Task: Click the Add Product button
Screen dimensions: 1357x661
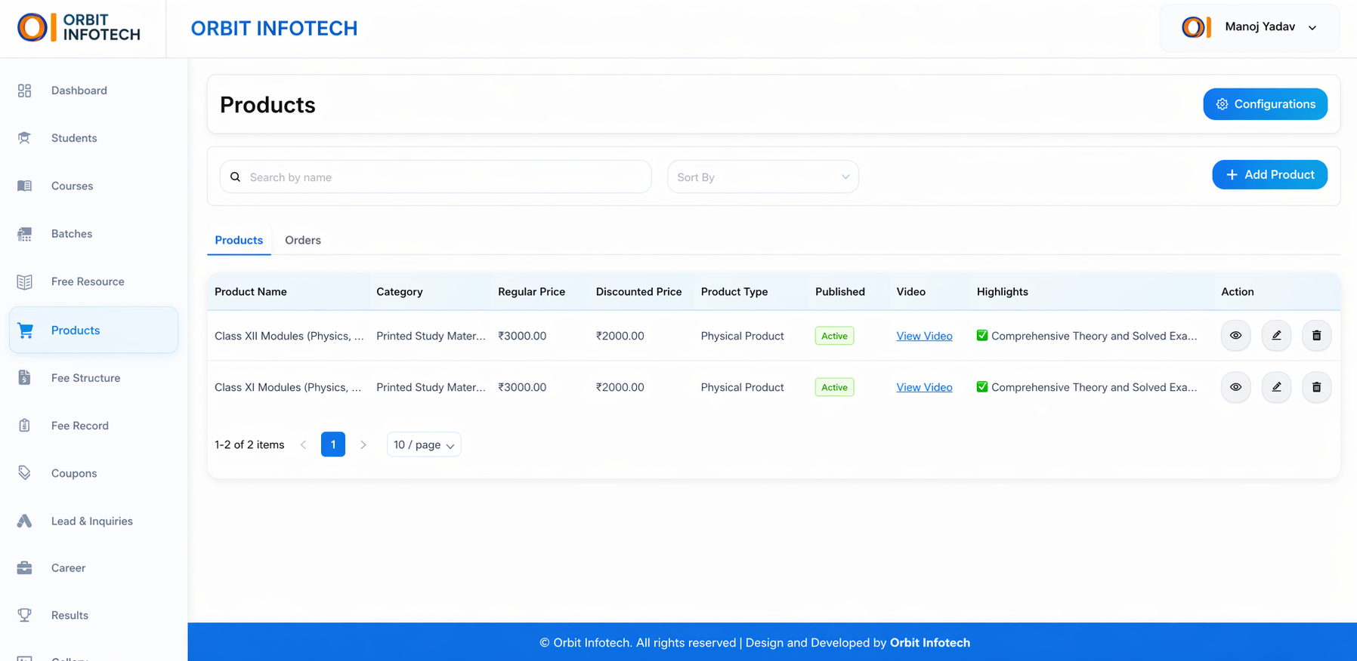Action: 1269,175
